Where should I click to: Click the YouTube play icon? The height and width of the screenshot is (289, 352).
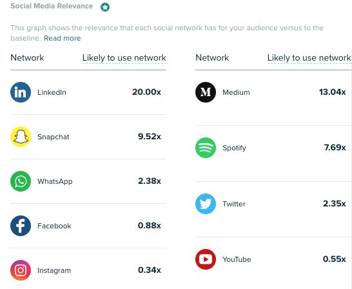click(x=206, y=259)
